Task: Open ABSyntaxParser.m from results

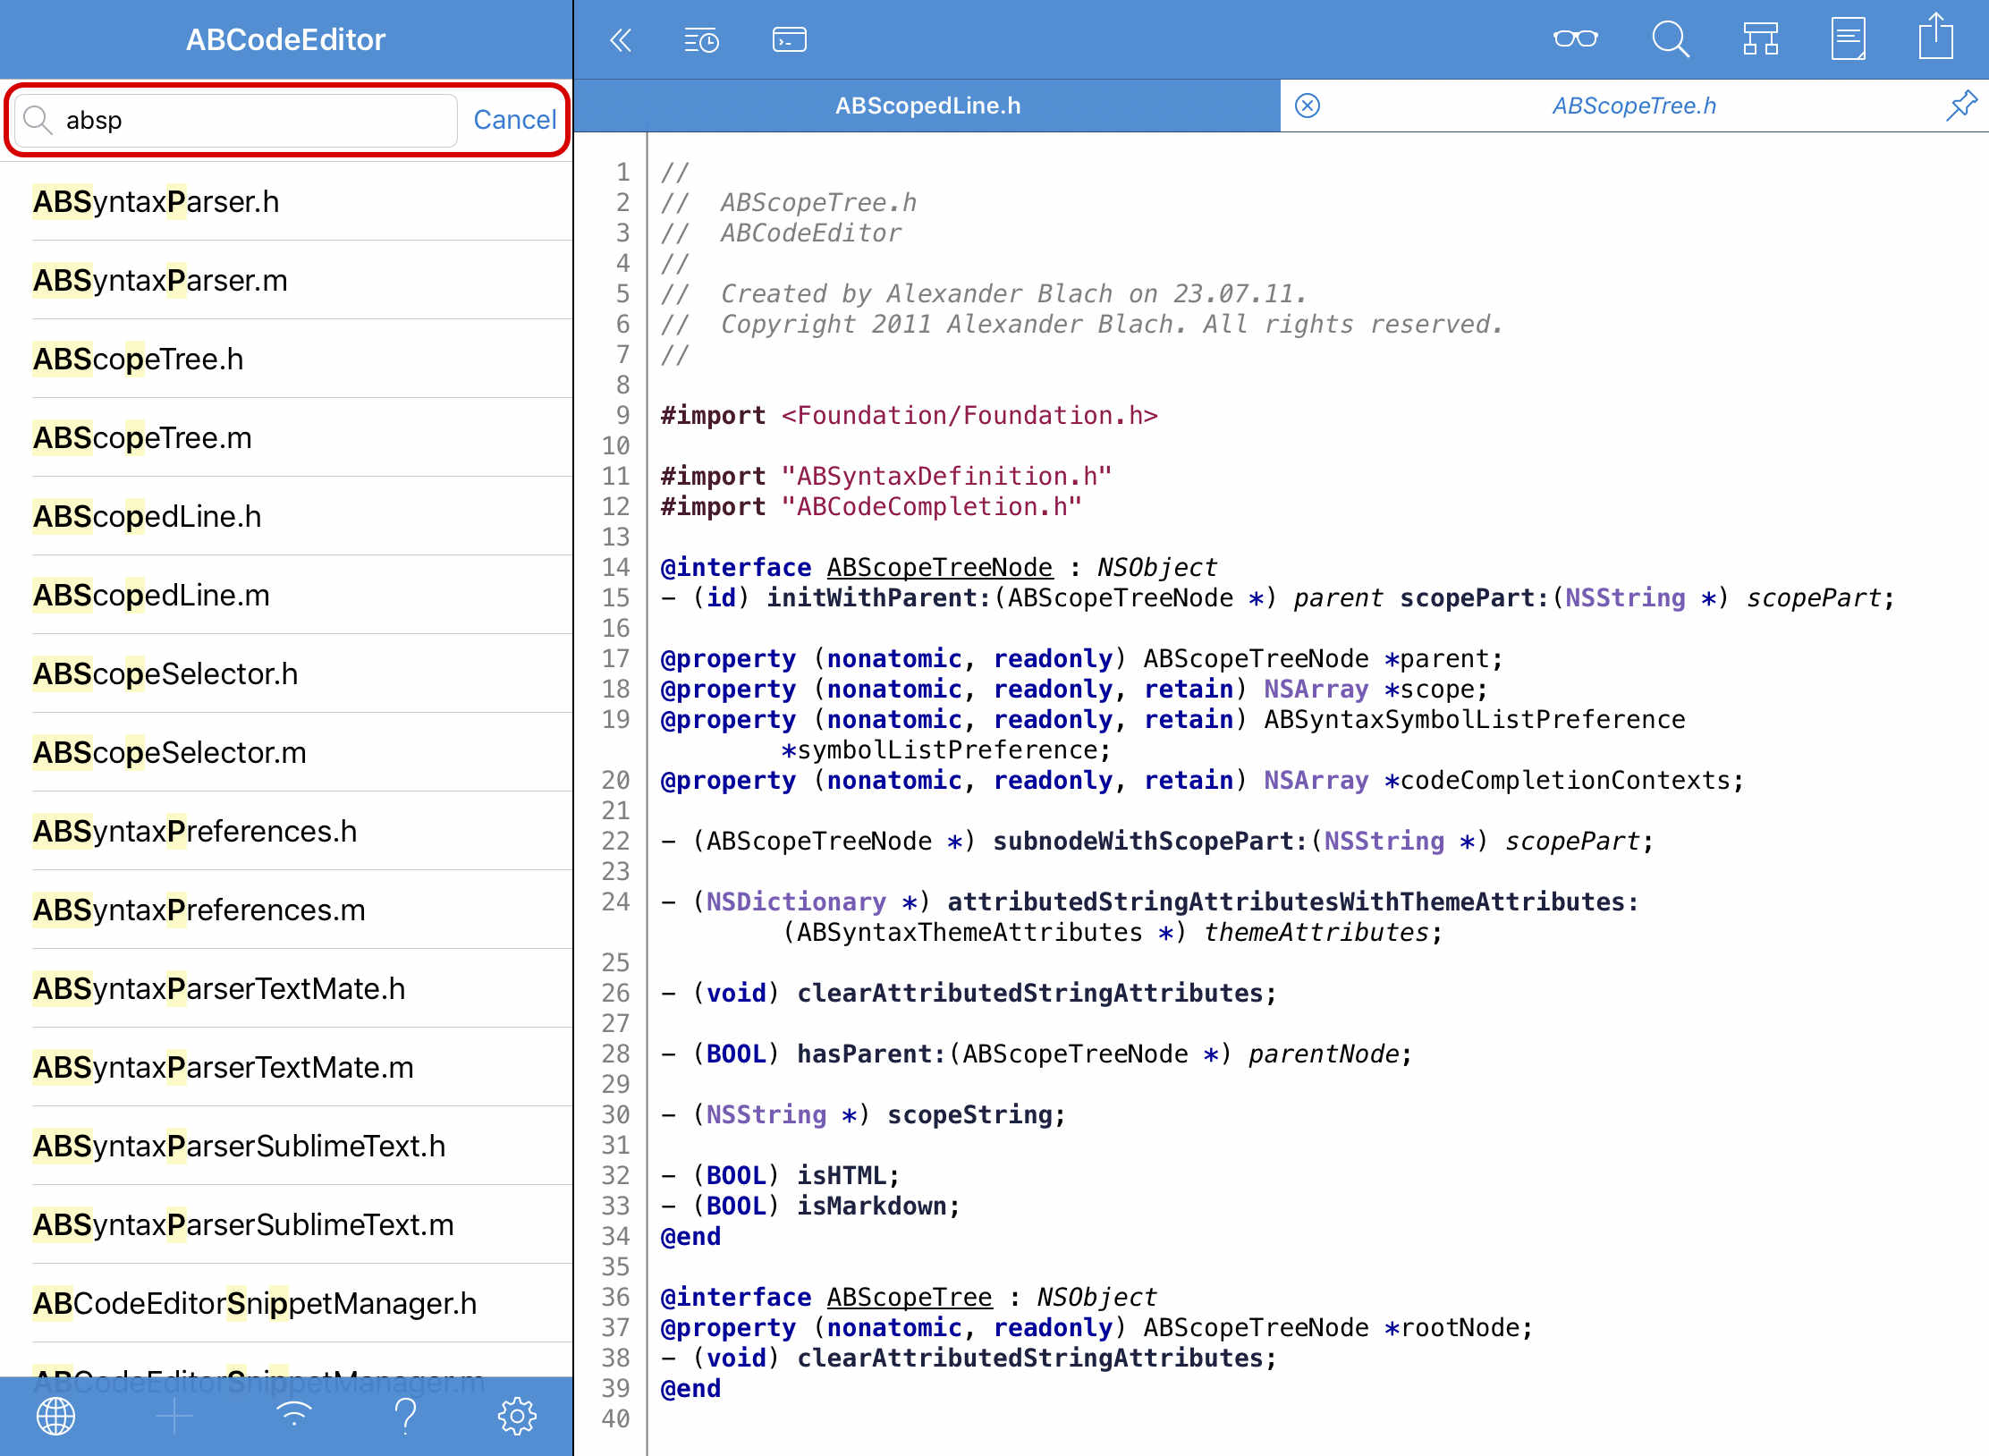Action: [286, 280]
